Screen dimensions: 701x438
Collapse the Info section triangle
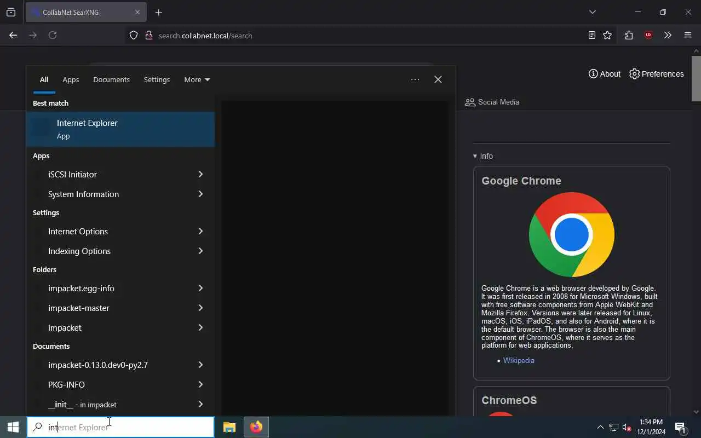[475, 156]
